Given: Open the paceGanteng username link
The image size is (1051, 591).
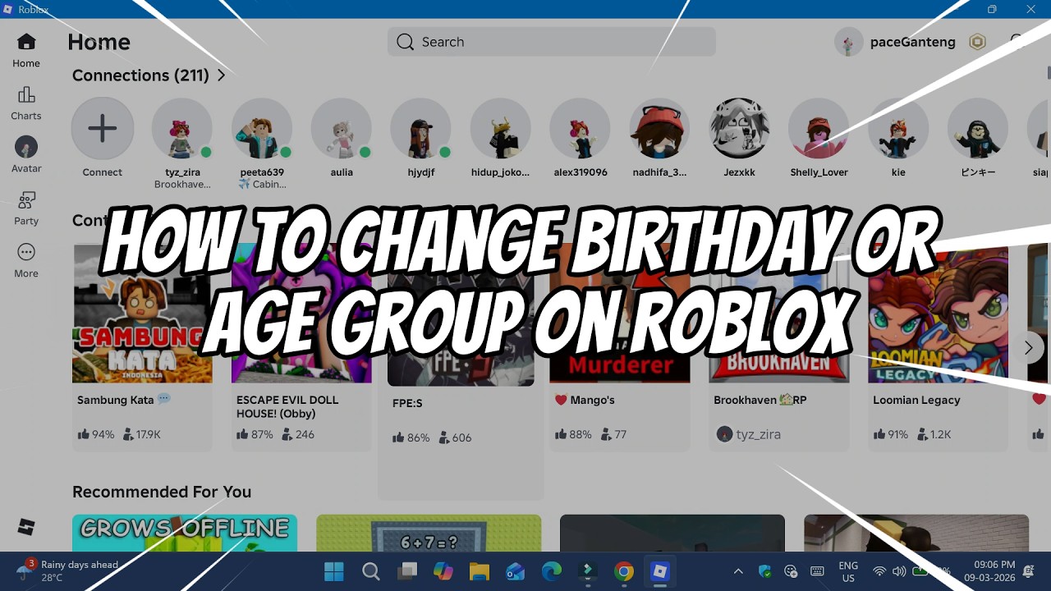Looking at the screenshot, I should click(912, 42).
